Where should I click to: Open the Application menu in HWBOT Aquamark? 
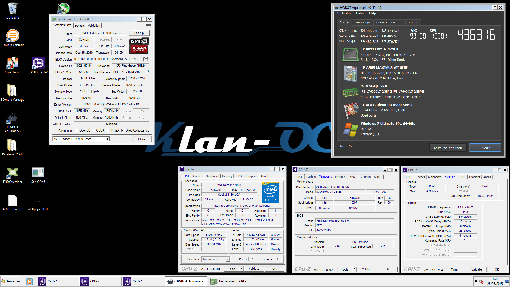pyautogui.click(x=344, y=13)
